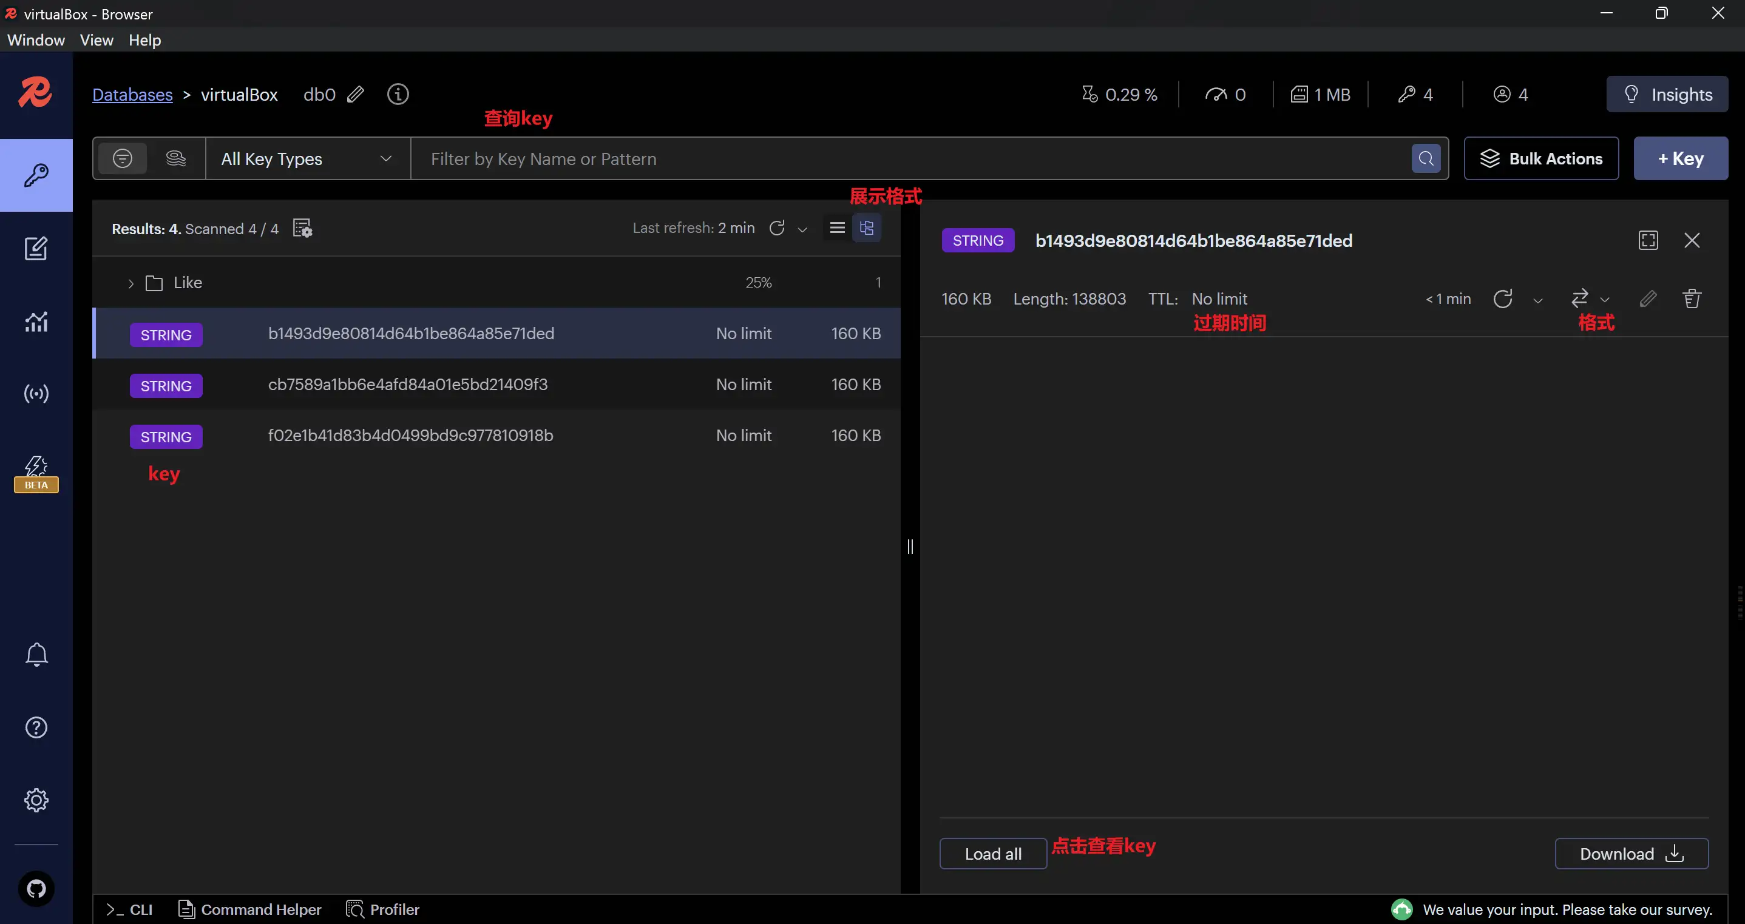The width and height of the screenshot is (1745, 924).
Task: Edit the string value pencil icon
Action: click(x=1648, y=298)
